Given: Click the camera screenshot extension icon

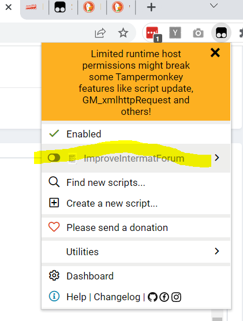Looking at the screenshot, I should (x=198, y=33).
